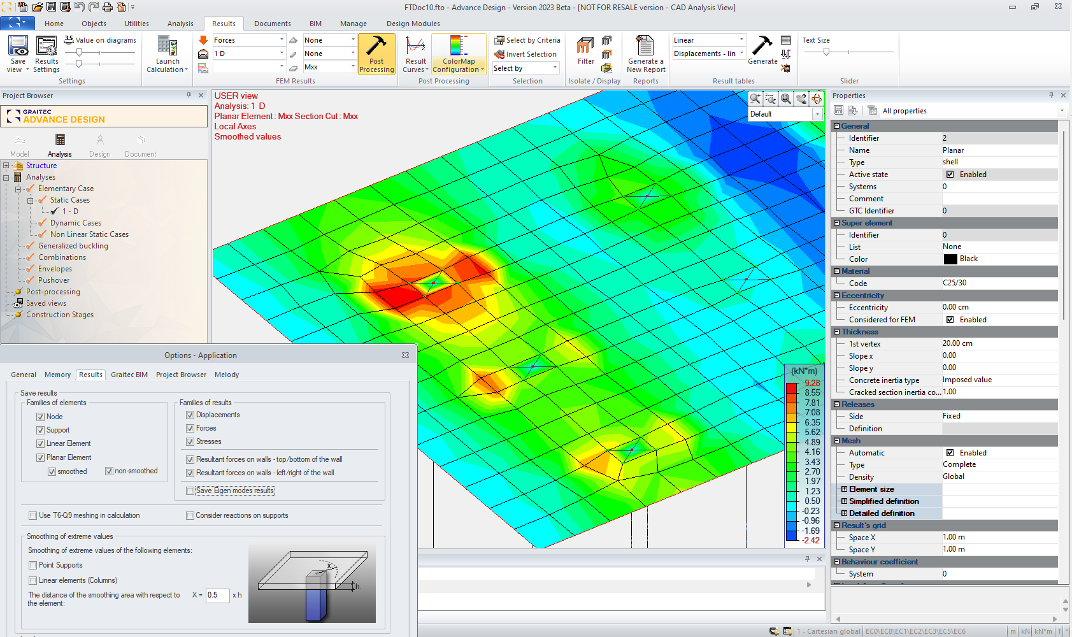1072x637 pixels.
Task: Open the Design Modules ribbon tab
Action: [x=413, y=24]
